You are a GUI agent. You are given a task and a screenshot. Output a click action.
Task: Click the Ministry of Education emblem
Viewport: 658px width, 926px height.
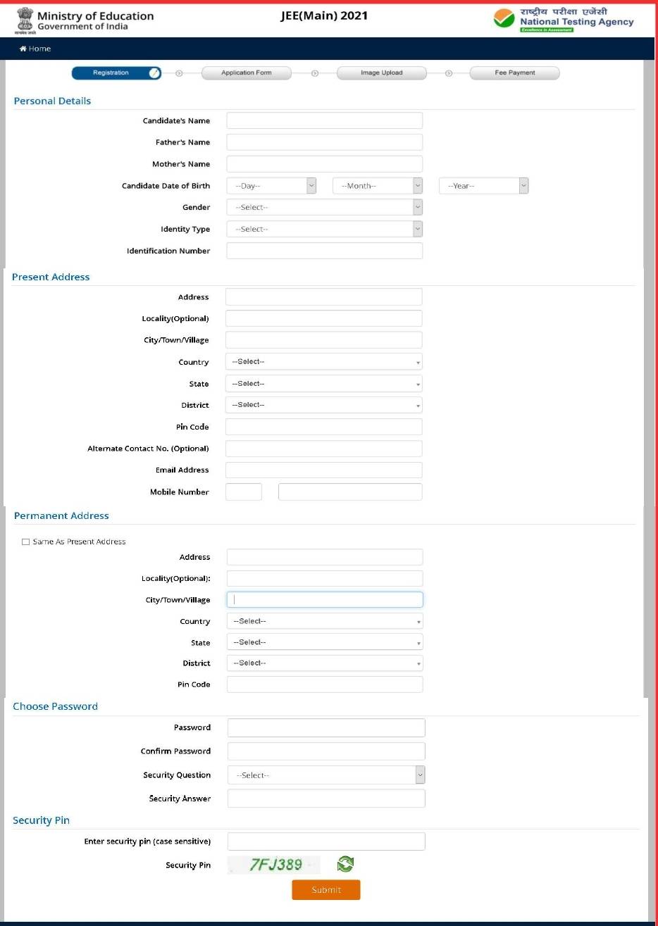25,18
